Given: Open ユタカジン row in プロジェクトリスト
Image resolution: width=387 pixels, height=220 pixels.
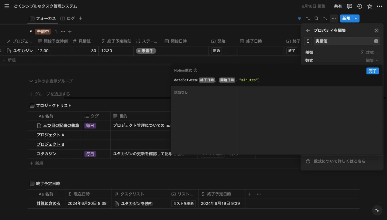Looking at the screenshot, I should [x=46, y=154].
